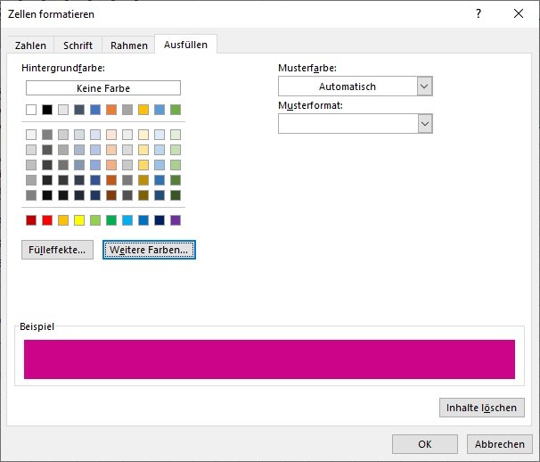Go to the Rahmen tab

point(128,45)
